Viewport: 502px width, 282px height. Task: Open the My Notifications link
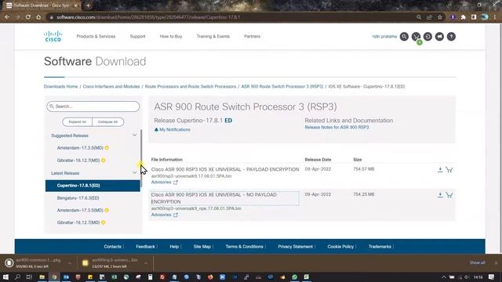coord(173,130)
